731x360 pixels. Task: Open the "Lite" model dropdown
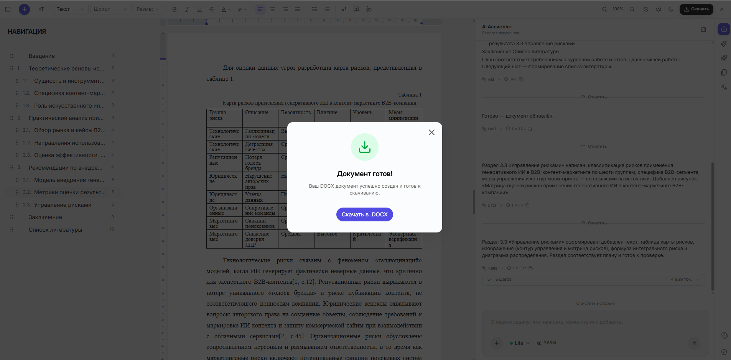pyautogui.click(x=520, y=343)
